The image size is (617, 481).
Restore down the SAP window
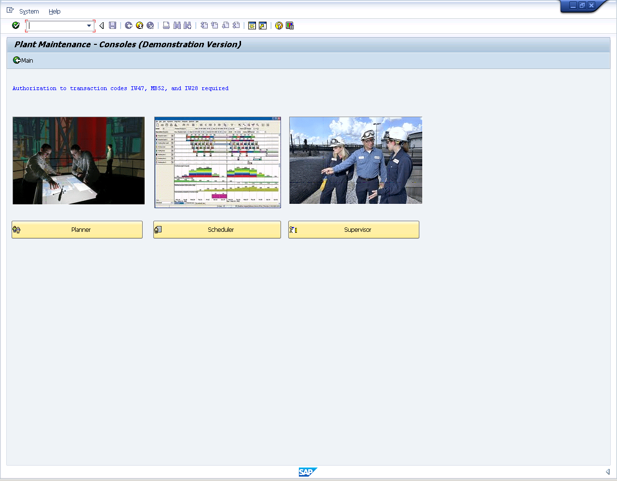click(x=582, y=5)
